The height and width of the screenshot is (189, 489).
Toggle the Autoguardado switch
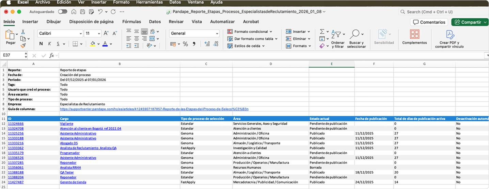pyautogui.click(x=63, y=12)
